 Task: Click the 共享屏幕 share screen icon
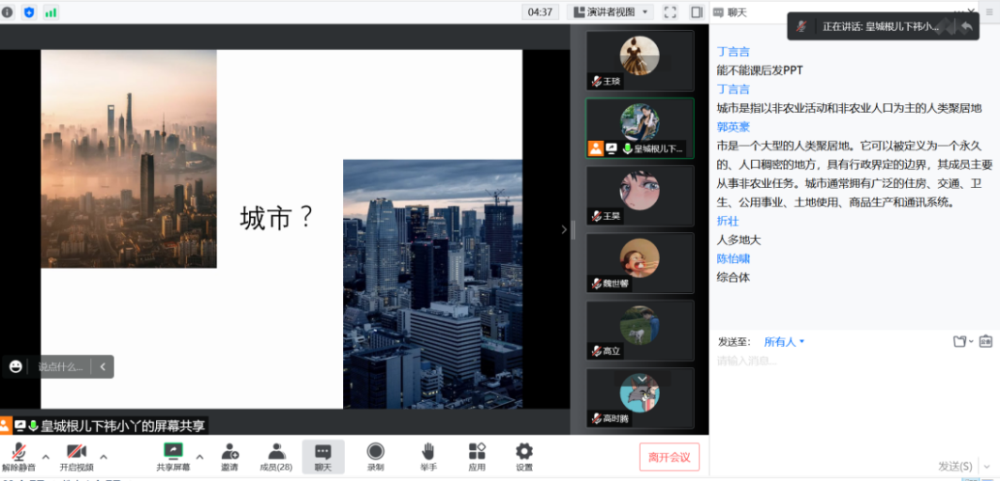173,452
